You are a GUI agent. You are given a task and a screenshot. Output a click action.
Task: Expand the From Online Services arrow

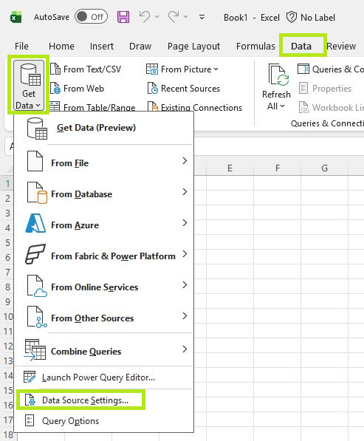(x=185, y=285)
